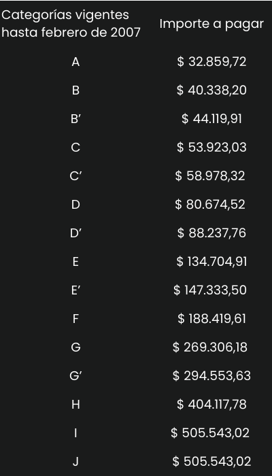Select category C label
The image size is (272, 476).
pyautogui.click(x=75, y=148)
